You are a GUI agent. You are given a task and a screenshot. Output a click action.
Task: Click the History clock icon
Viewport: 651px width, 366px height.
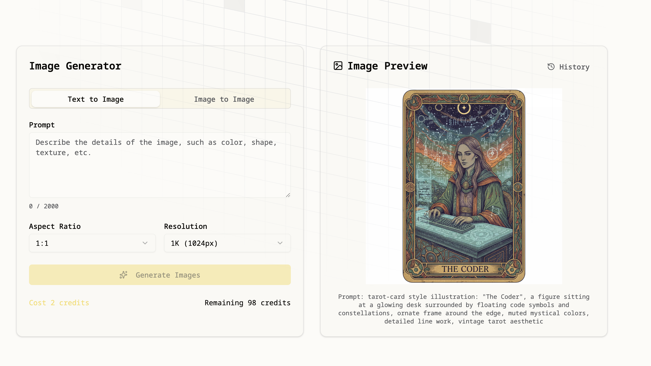click(551, 67)
